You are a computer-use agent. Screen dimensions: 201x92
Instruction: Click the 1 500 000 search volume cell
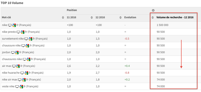162,25
